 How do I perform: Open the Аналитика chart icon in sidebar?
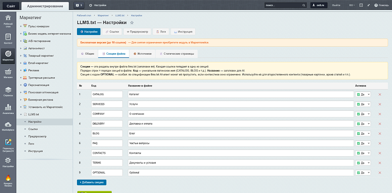[x=8, y=109]
